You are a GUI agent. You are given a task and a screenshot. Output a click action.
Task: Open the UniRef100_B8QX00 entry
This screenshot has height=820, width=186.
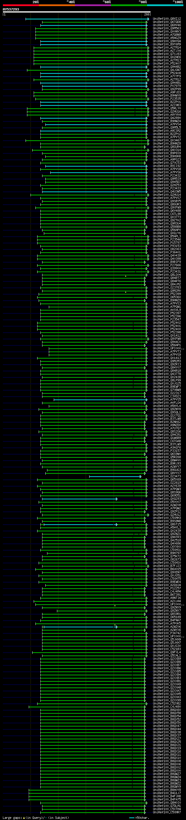167,771
